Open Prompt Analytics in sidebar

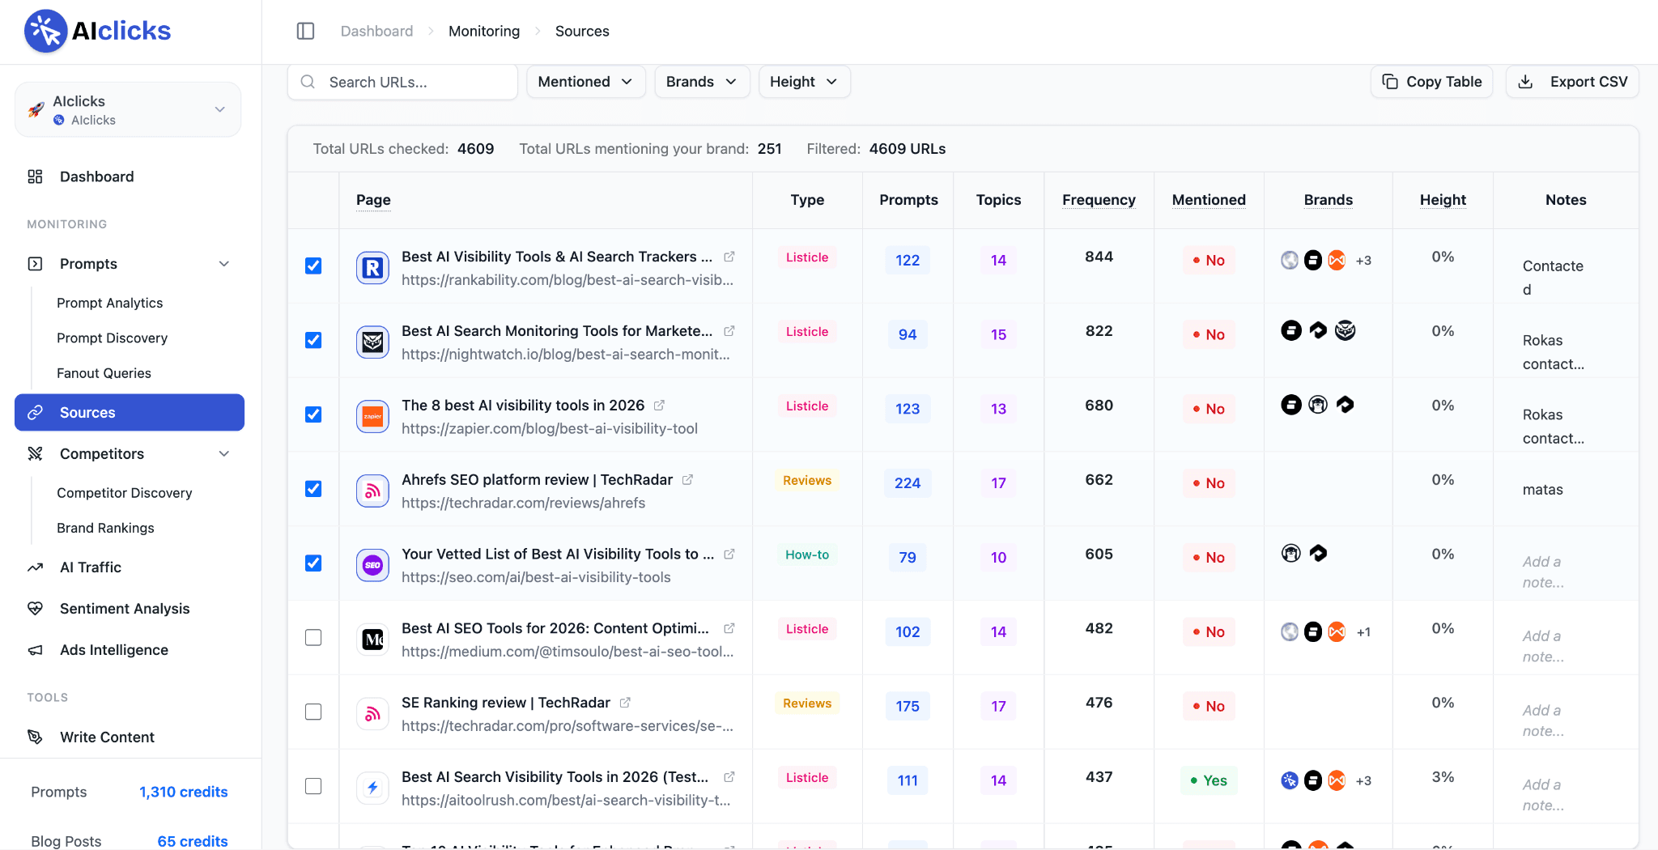(110, 303)
